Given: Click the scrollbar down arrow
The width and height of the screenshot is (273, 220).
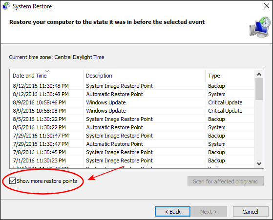Looking at the screenshot, I should pyautogui.click(x=259, y=163).
